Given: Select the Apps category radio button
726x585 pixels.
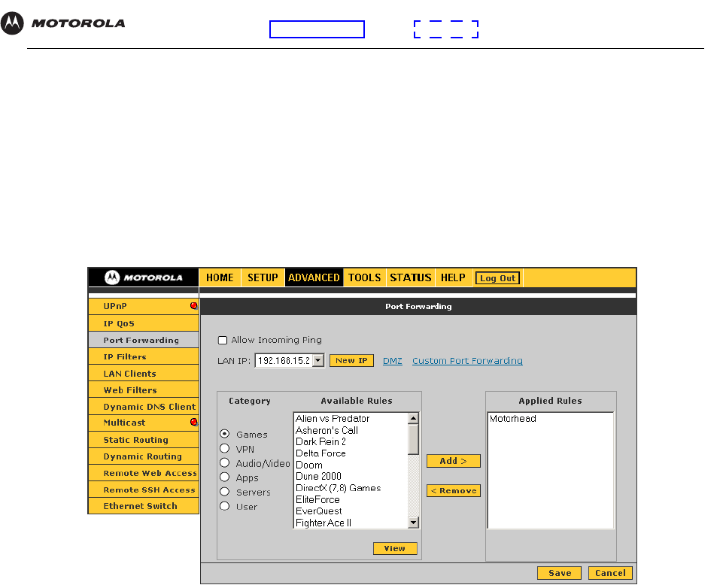Looking at the screenshot, I should (x=224, y=477).
